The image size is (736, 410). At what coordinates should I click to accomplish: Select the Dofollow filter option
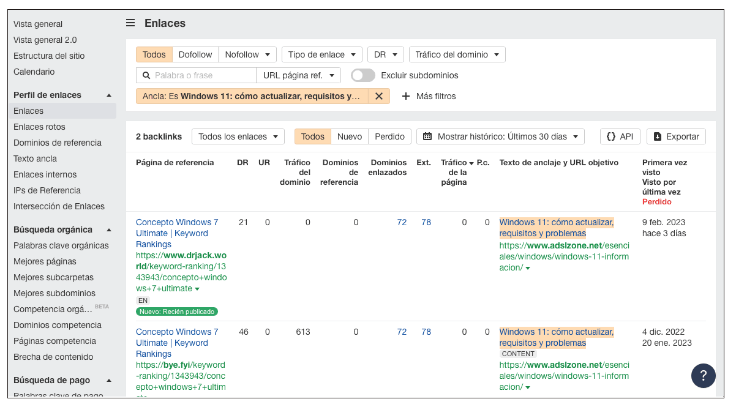point(195,54)
